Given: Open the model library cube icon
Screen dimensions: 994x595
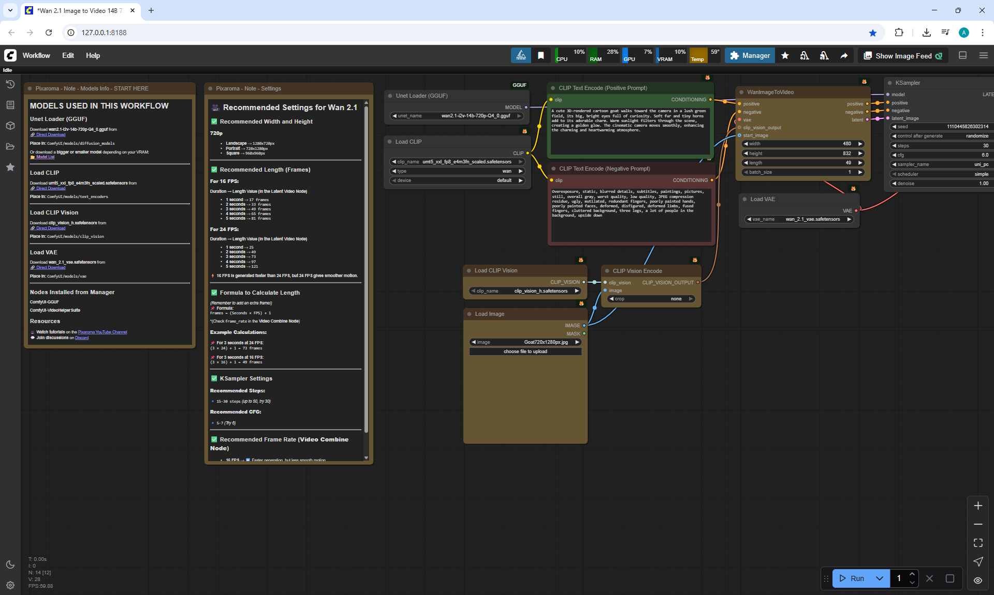Looking at the screenshot, I should coord(10,126).
